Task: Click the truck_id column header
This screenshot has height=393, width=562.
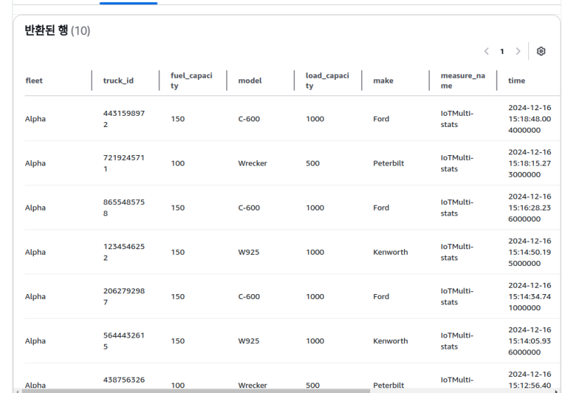Action: [118, 81]
